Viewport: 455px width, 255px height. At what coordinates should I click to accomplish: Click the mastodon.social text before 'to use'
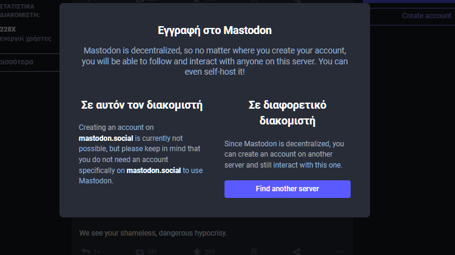coord(153,171)
